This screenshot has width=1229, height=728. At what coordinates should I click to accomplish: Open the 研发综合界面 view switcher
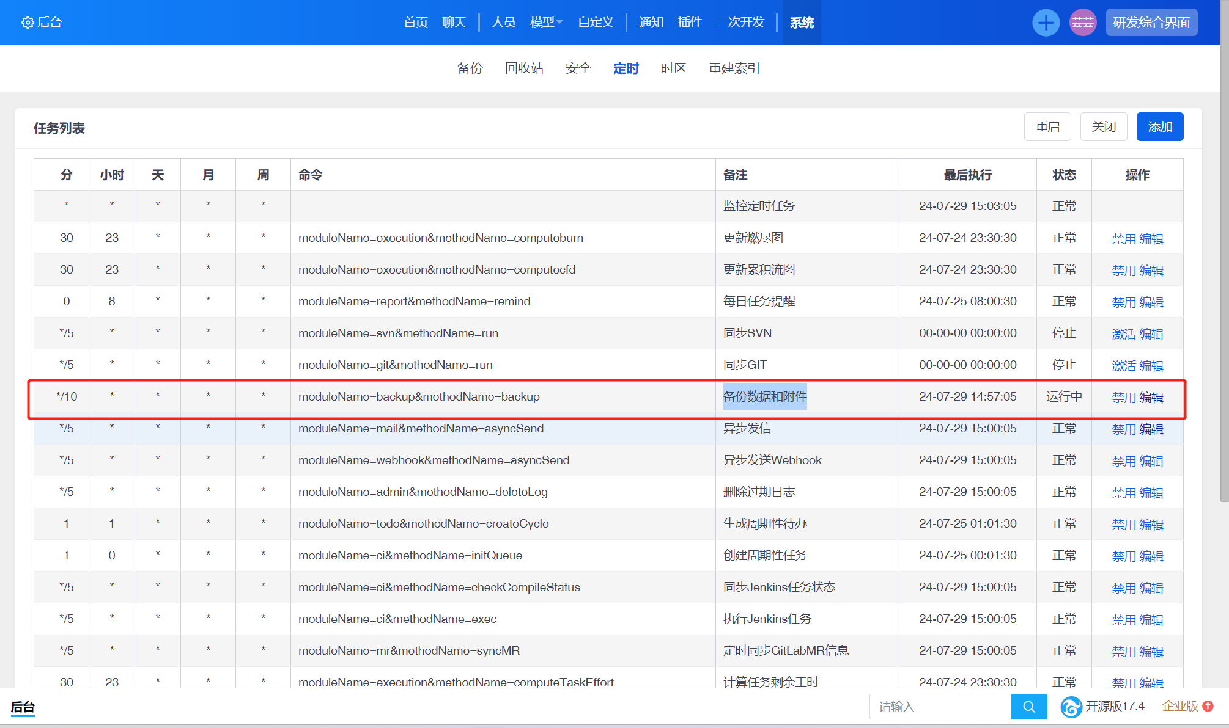(x=1151, y=23)
